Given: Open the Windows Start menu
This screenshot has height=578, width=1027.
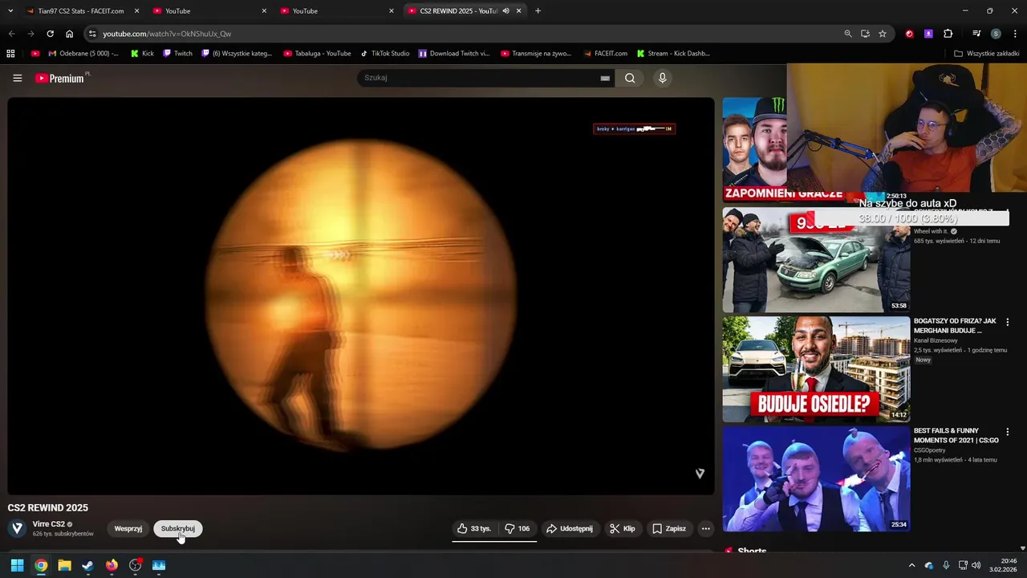Looking at the screenshot, I should (17, 565).
